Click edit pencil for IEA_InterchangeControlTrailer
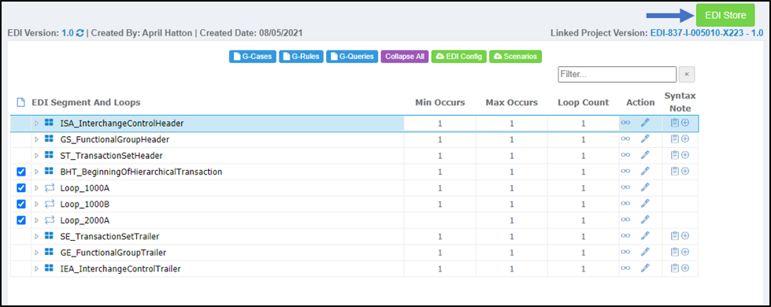This screenshot has height=307, width=771. point(645,268)
